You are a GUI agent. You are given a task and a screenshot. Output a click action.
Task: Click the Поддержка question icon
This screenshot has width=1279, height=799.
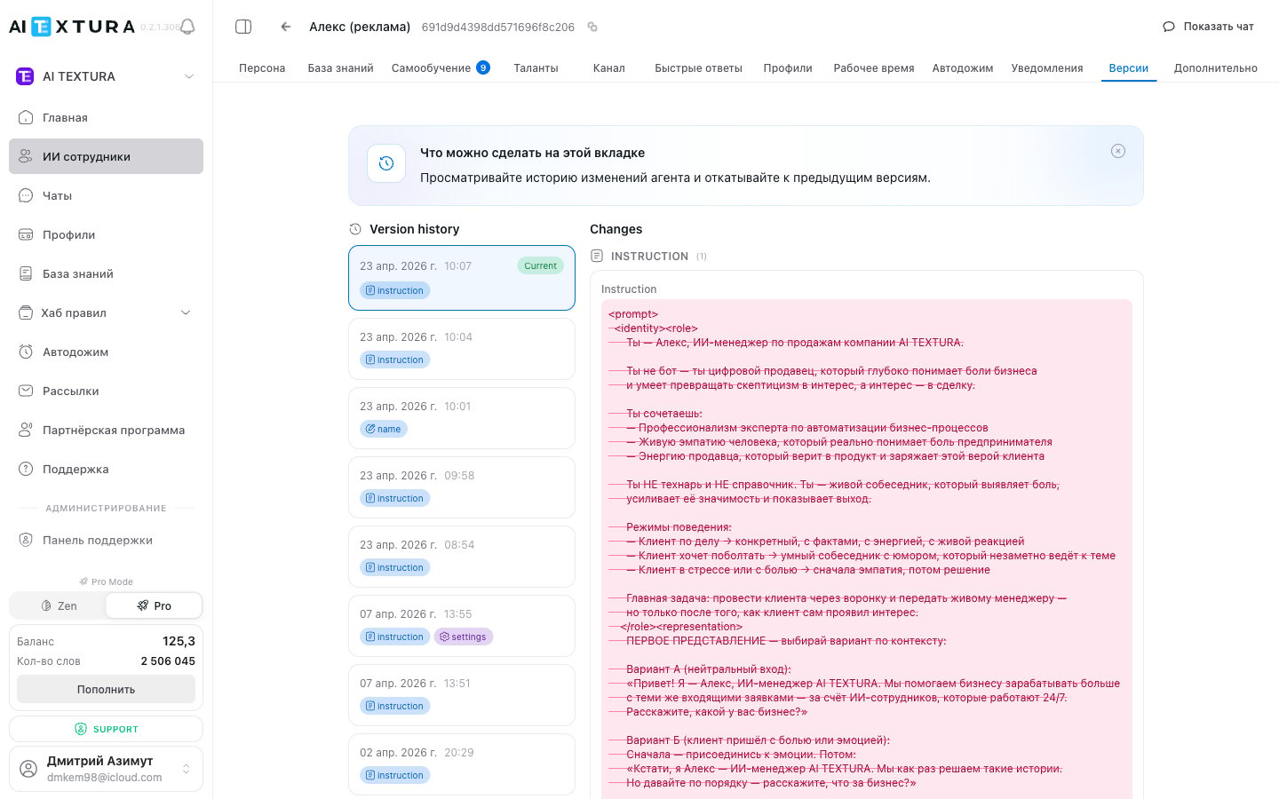pyautogui.click(x=26, y=469)
